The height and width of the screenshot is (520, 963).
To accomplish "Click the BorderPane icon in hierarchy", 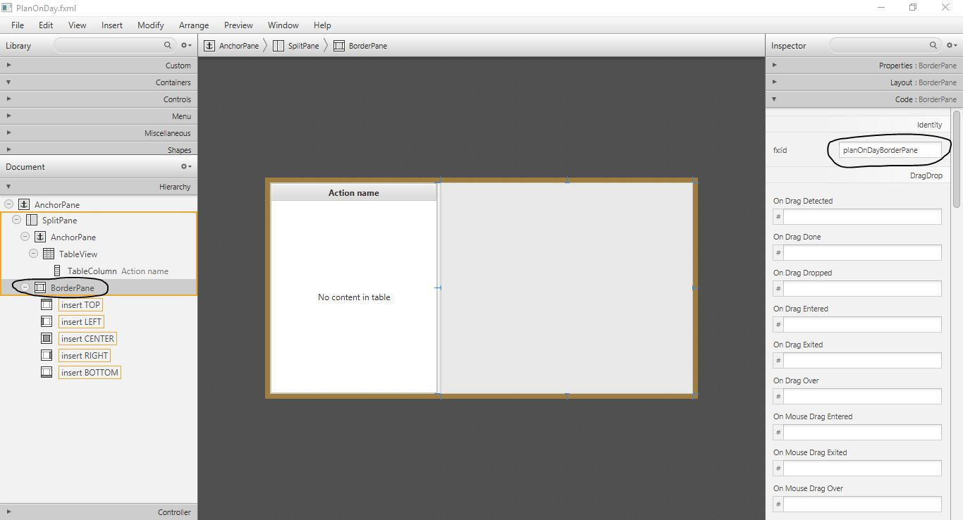I will point(40,287).
